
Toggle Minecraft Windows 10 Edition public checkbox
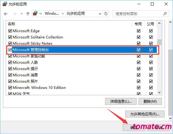click(151, 88)
